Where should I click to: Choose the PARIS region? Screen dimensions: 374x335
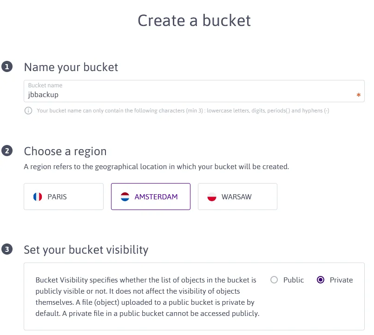click(x=64, y=196)
